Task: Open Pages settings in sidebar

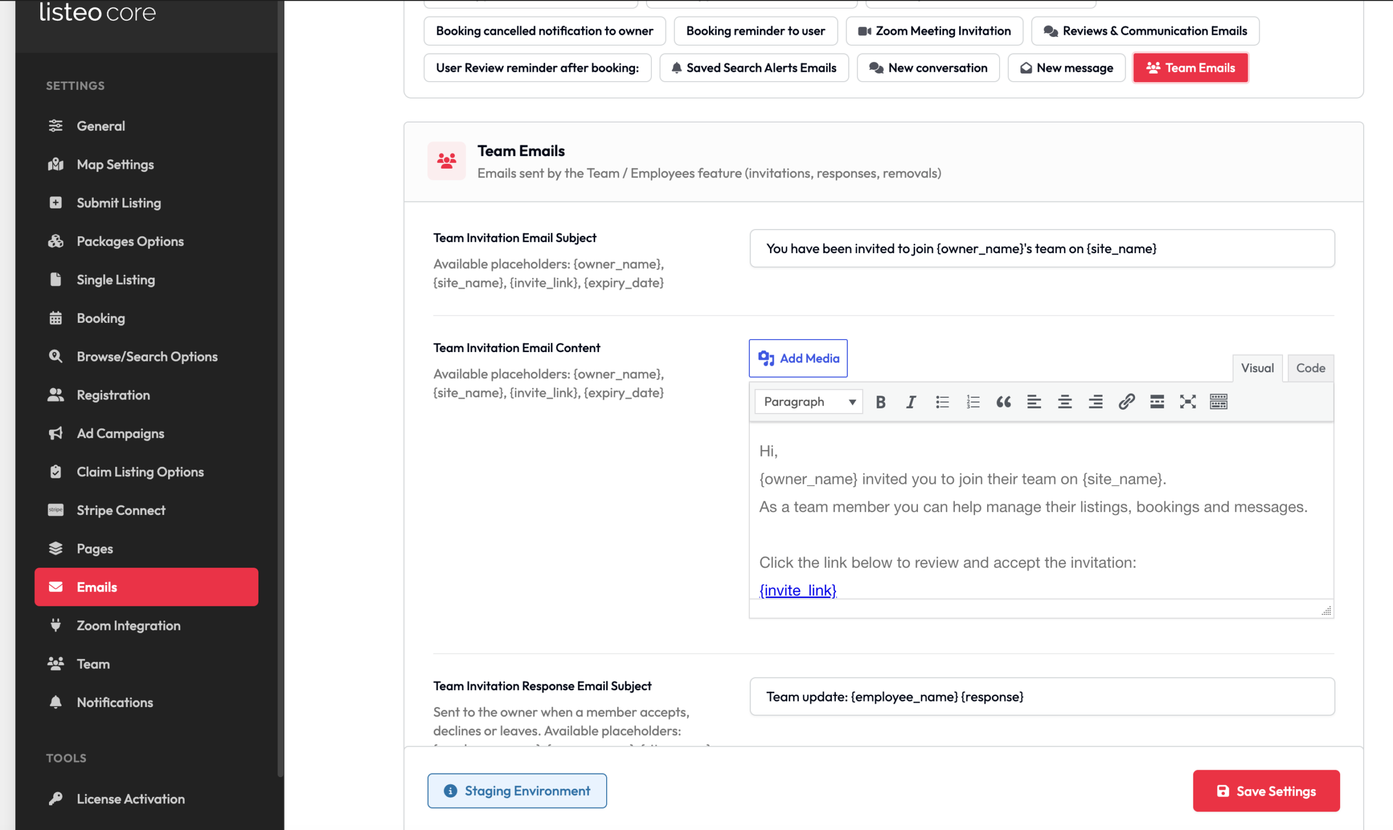Action: (x=146, y=549)
